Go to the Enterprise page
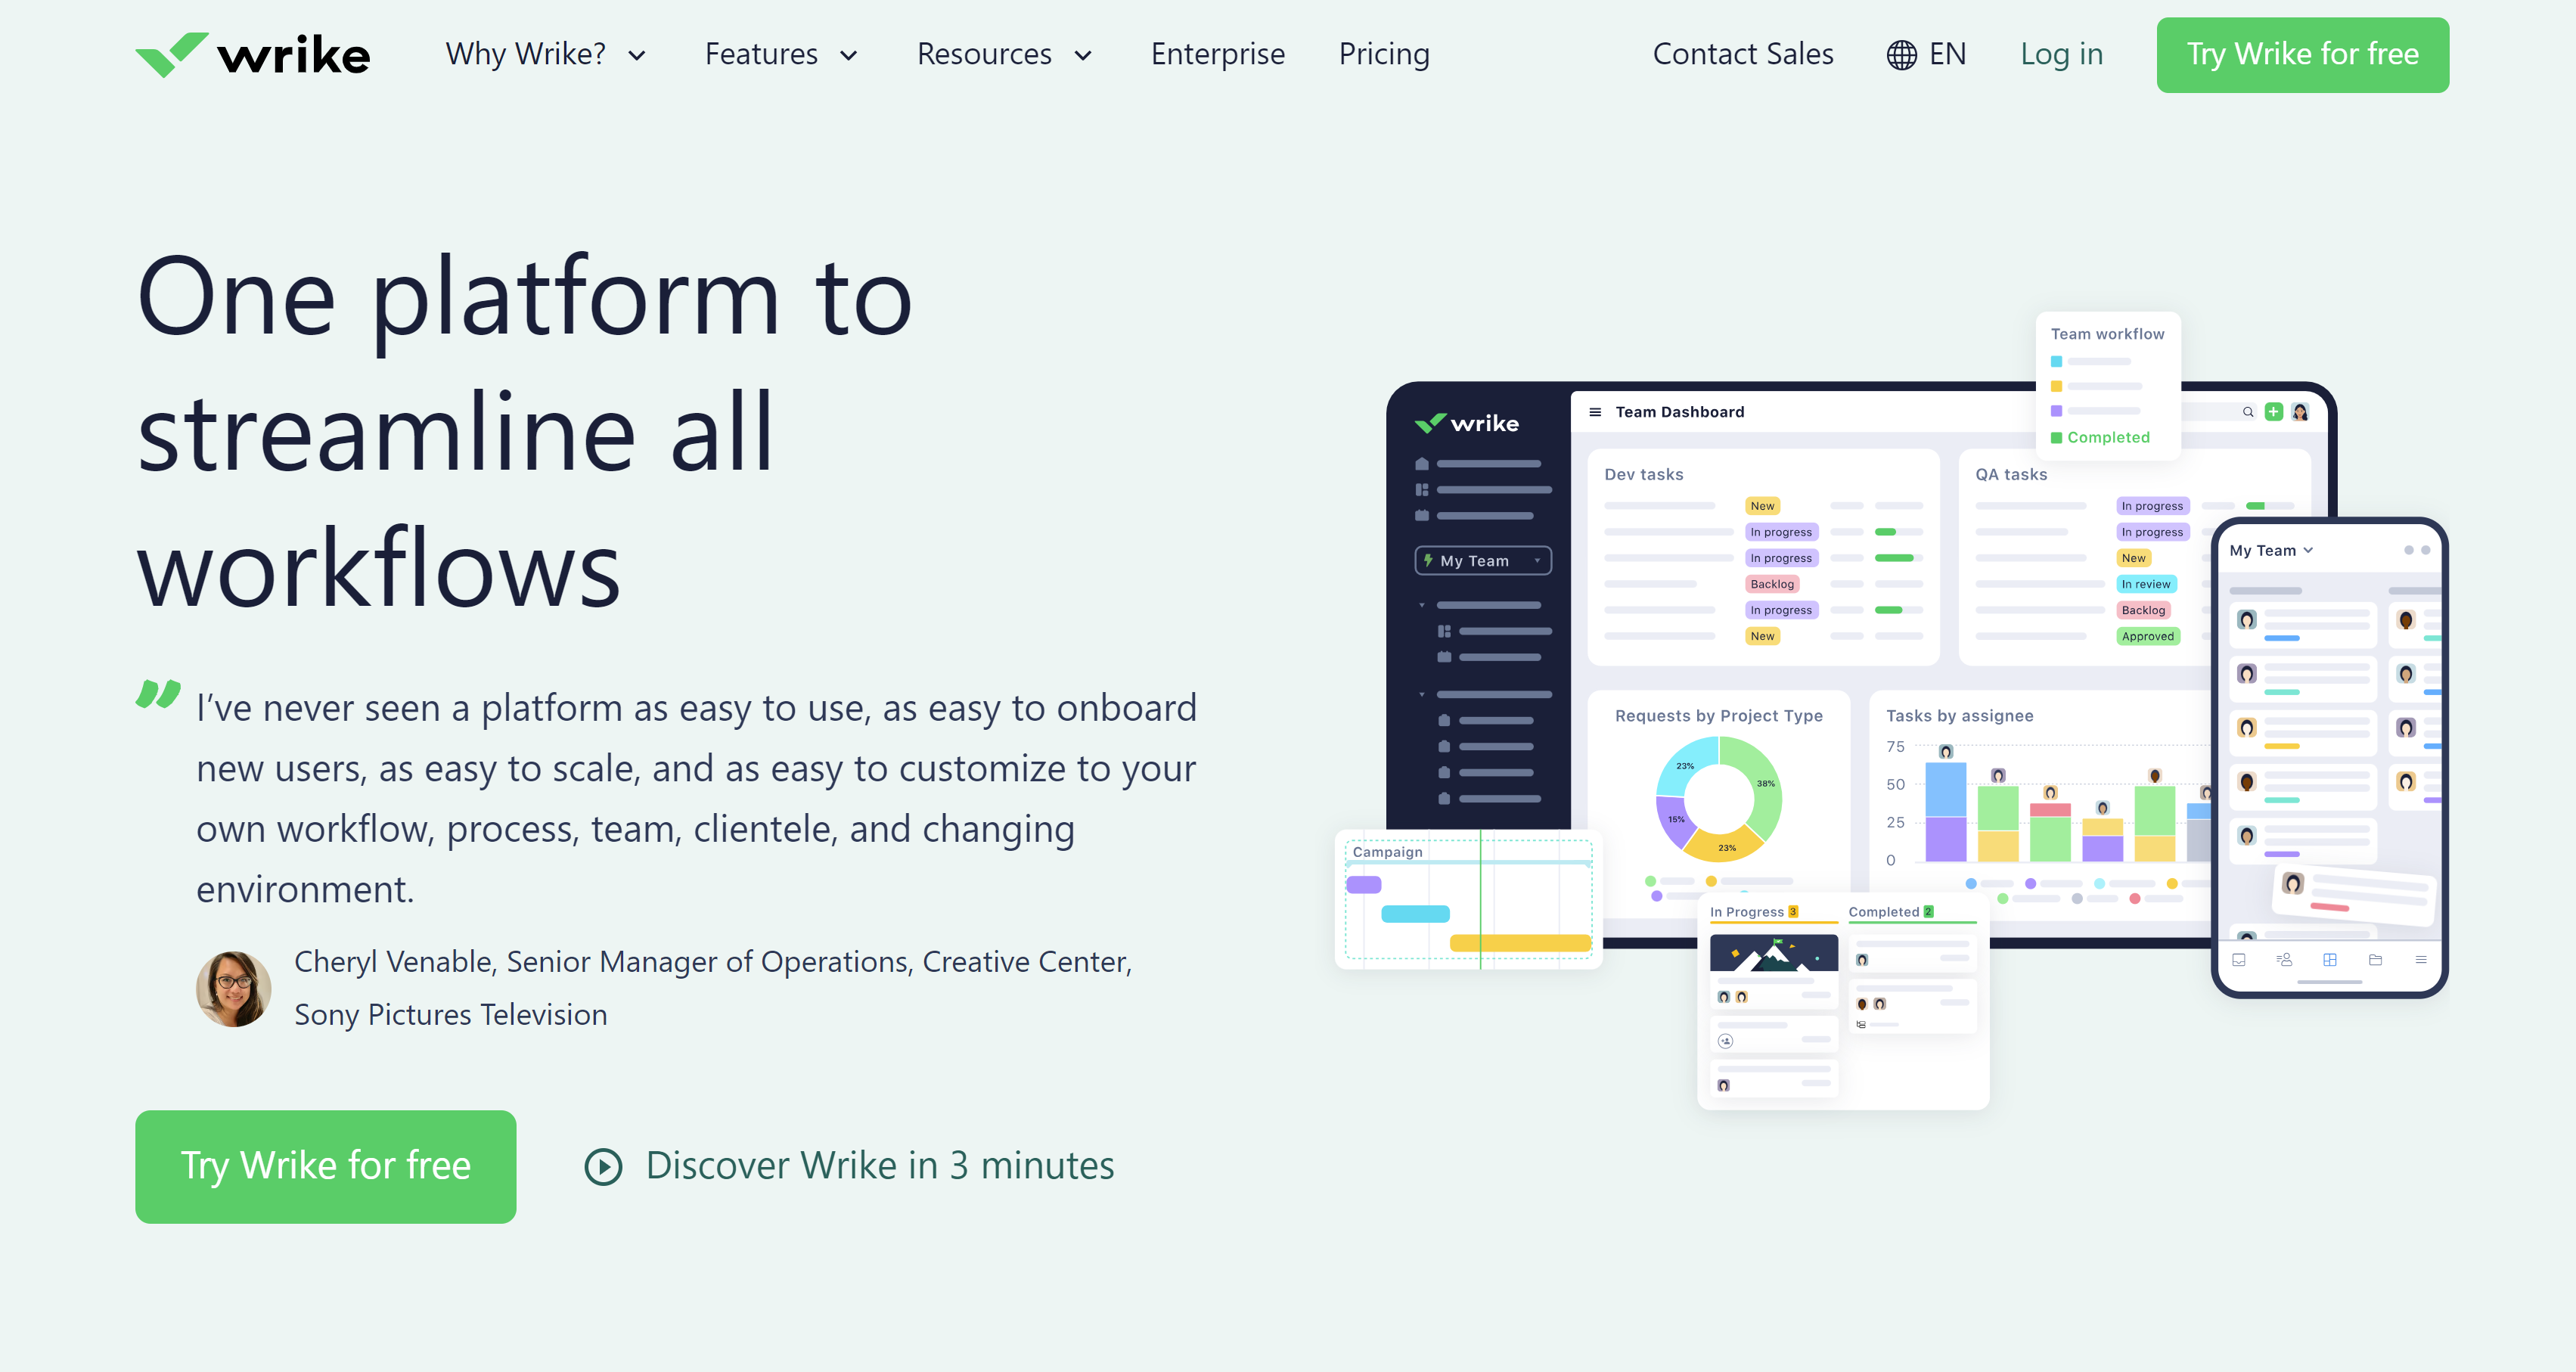Screen dimensions: 2576x1372 [x=1217, y=54]
